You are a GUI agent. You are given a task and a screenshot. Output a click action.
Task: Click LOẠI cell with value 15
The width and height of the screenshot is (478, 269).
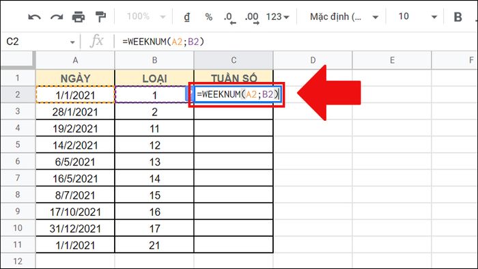tap(154, 195)
